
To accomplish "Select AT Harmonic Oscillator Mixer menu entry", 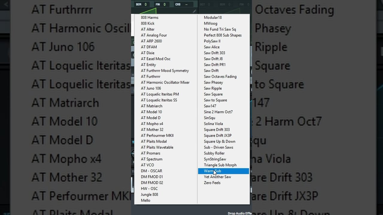I will coord(166,82).
